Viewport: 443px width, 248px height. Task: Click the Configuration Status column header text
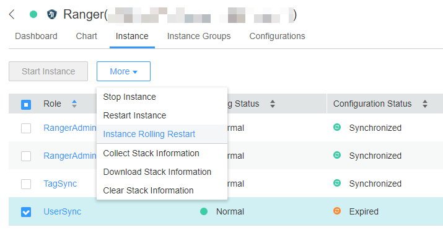coord(372,104)
